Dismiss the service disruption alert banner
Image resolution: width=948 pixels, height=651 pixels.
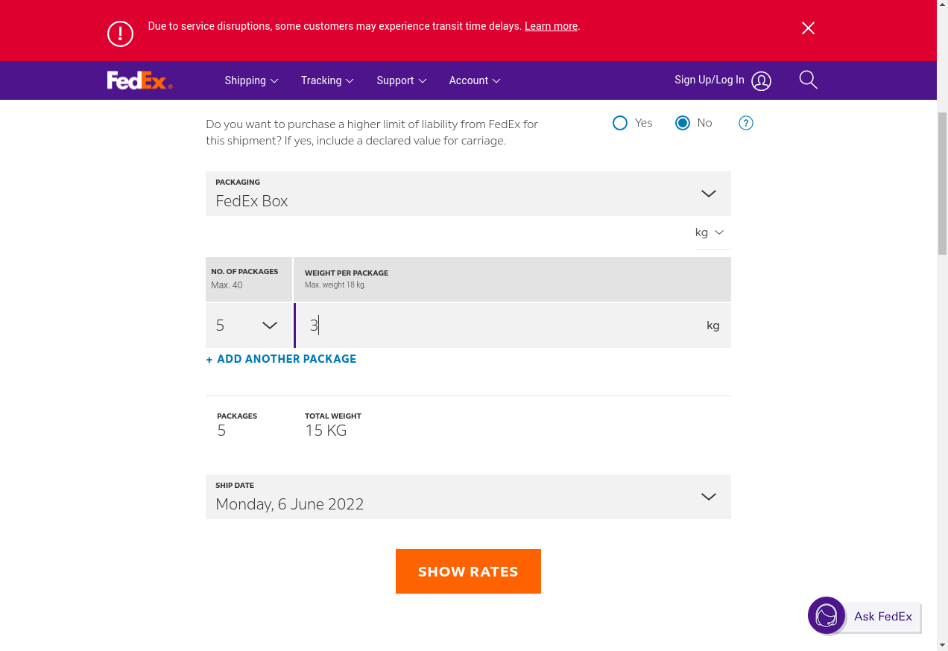point(808,28)
